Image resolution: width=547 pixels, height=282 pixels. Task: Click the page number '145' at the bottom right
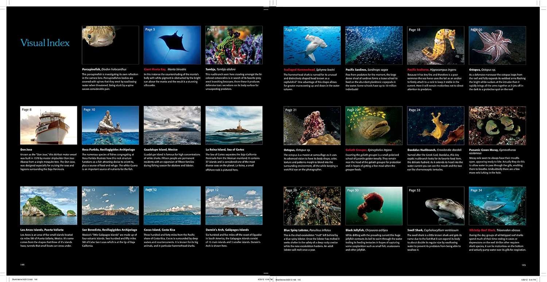coord(524,265)
